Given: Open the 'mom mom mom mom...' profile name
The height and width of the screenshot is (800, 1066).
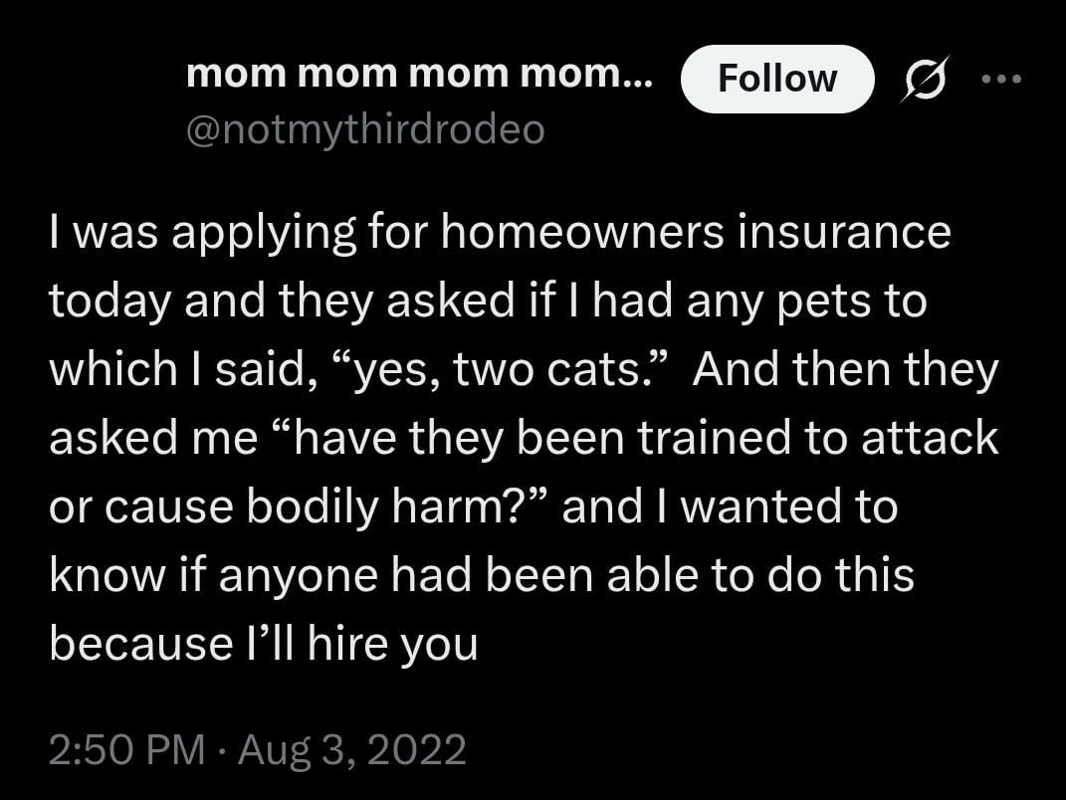Looking at the screenshot, I should tap(419, 74).
